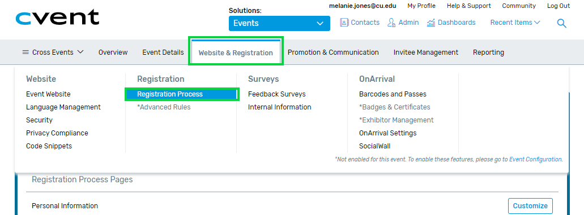The width and height of the screenshot is (584, 215).
Task: Open Privacy Compliance
Action: (57, 133)
